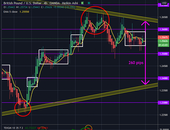The width and height of the screenshot is (170, 130).
Task: Click the 1.26500 price scale tick
Action: 163,17
